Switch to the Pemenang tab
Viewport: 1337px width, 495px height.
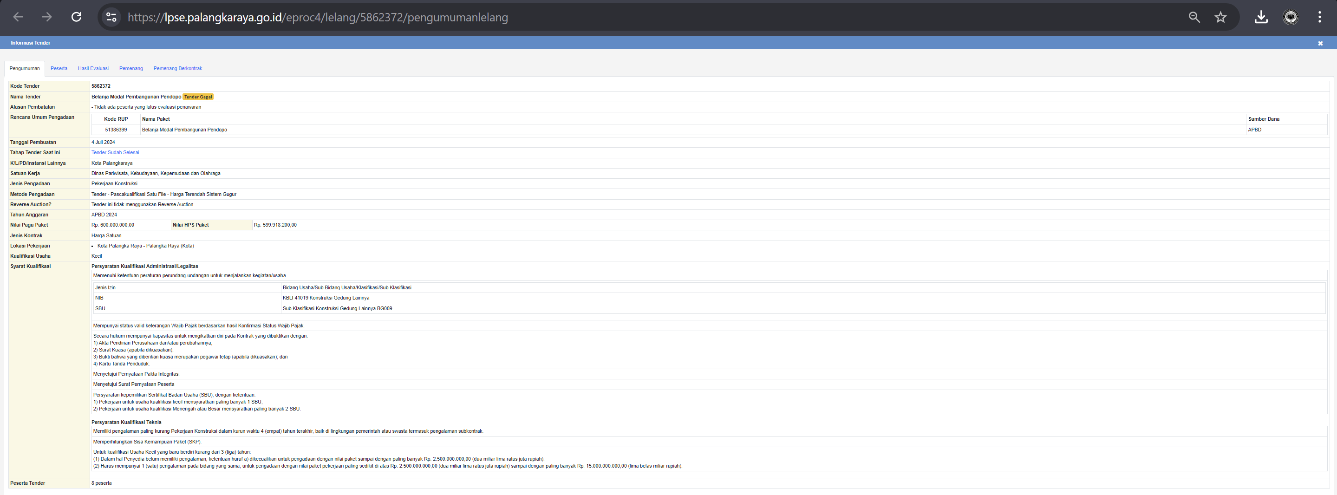click(x=131, y=68)
